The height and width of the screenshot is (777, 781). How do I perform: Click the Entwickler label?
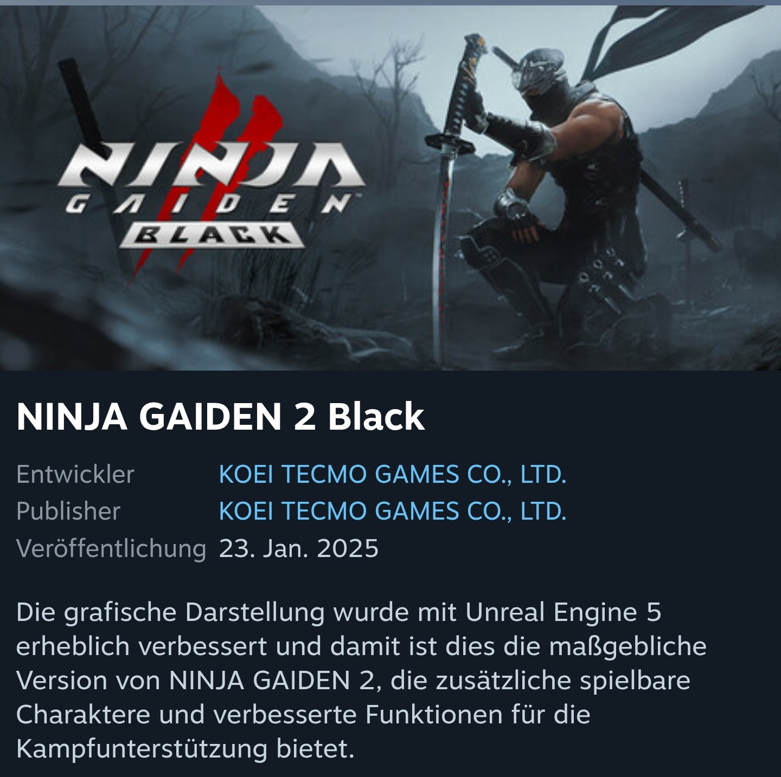(75, 475)
